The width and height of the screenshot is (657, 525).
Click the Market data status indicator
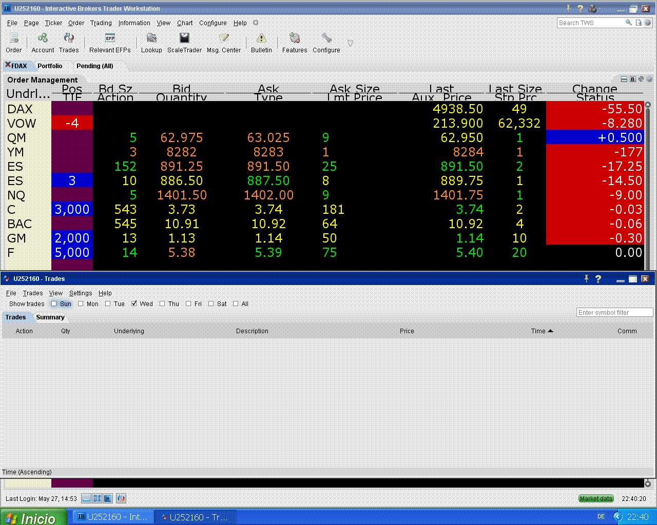596,498
